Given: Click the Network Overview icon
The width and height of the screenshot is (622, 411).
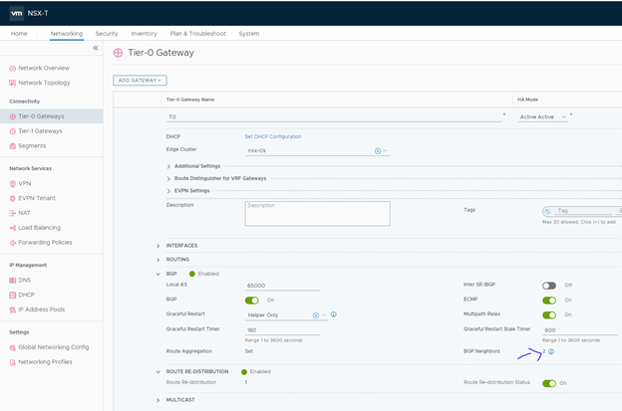Looking at the screenshot, I should (x=13, y=69).
